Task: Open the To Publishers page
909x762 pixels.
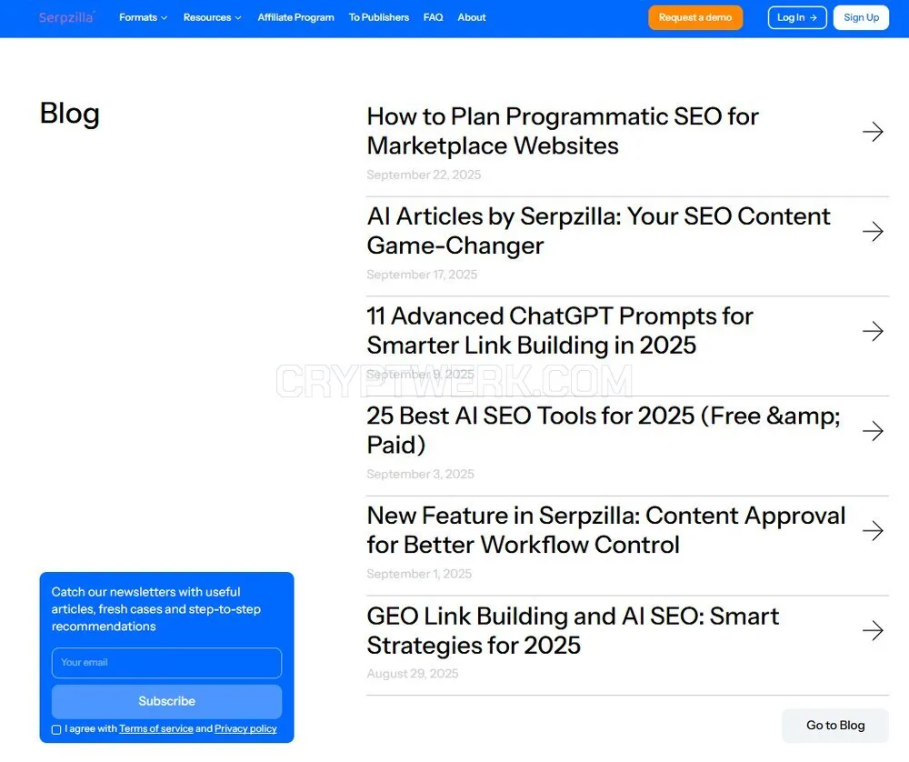Action: 378,17
